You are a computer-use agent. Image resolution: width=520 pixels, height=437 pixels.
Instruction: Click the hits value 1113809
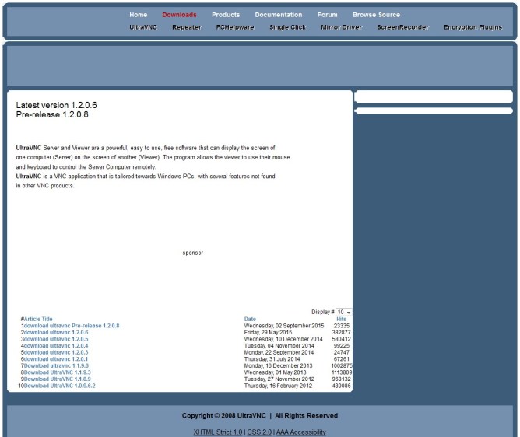coord(342,372)
